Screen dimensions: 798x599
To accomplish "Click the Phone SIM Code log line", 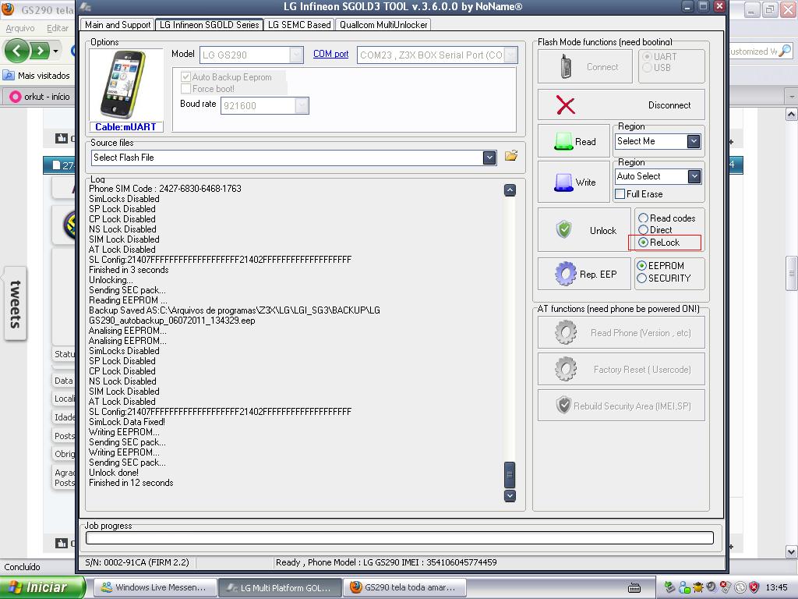I will (165, 189).
